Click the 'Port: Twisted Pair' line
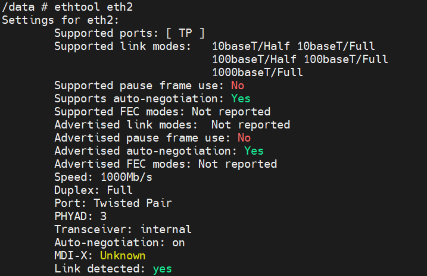 click(113, 203)
